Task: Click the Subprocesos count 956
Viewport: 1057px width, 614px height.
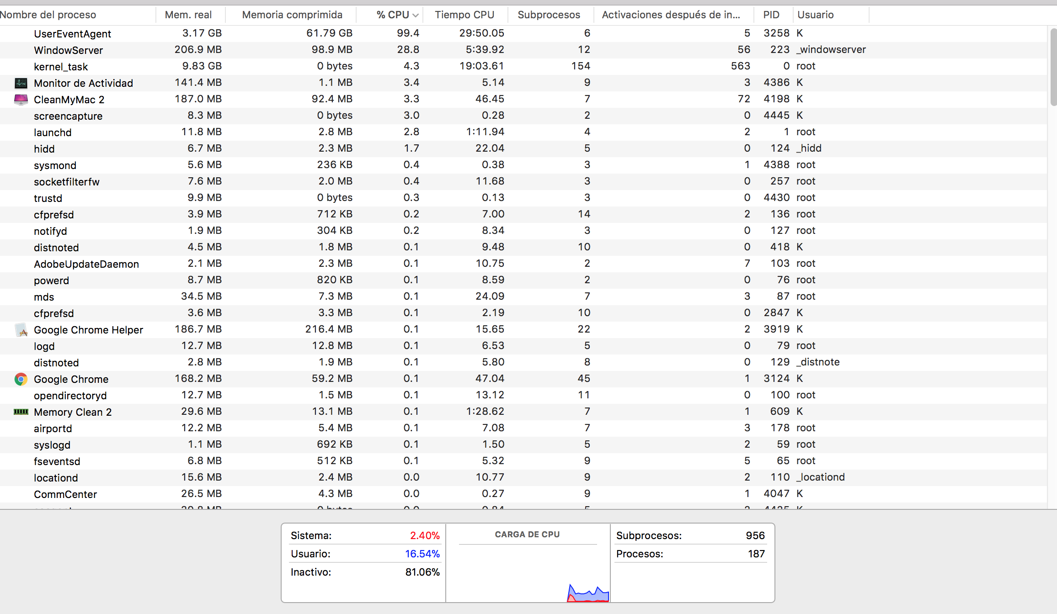Action: coord(755,535)
